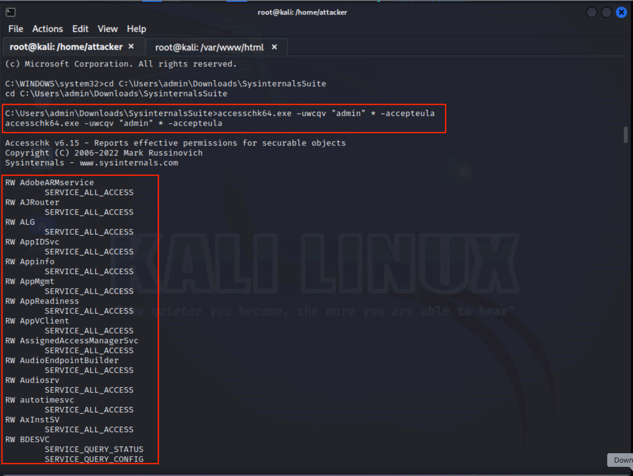Click the www.sysinternals.com text

[x=129, y=163]
